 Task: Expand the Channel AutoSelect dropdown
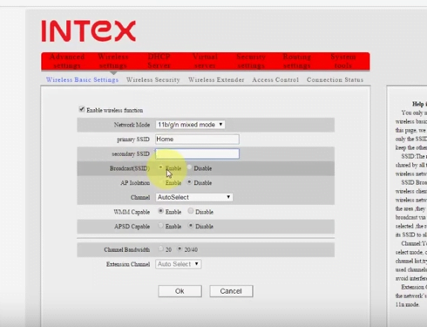click(x=194, y=197)
